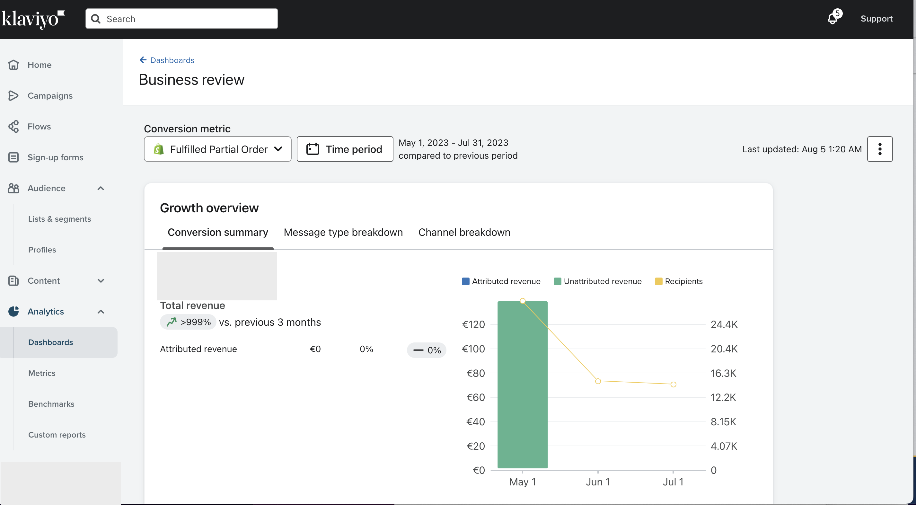
Task: Click the Content icon in sidebar
Action: (x=13, y=280)
